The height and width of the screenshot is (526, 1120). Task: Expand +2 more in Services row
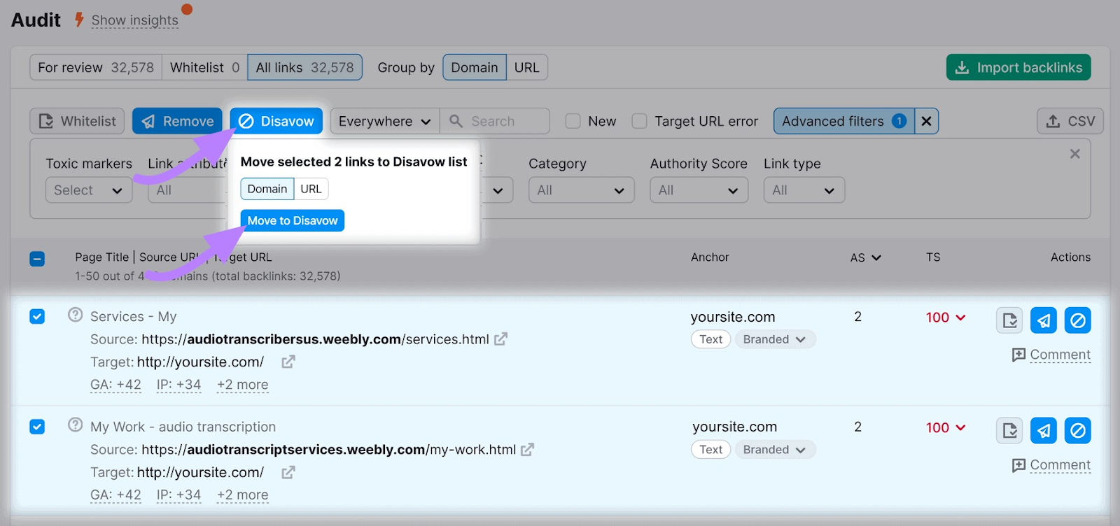click(x=242, y=385)
